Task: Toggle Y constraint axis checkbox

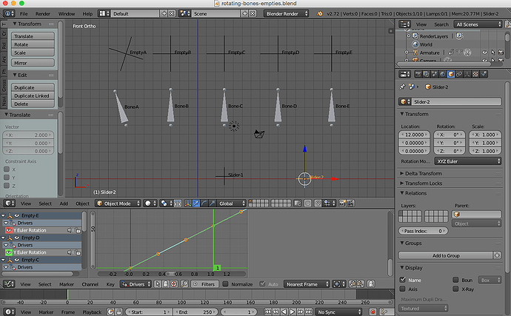Action: coord(7,177)
